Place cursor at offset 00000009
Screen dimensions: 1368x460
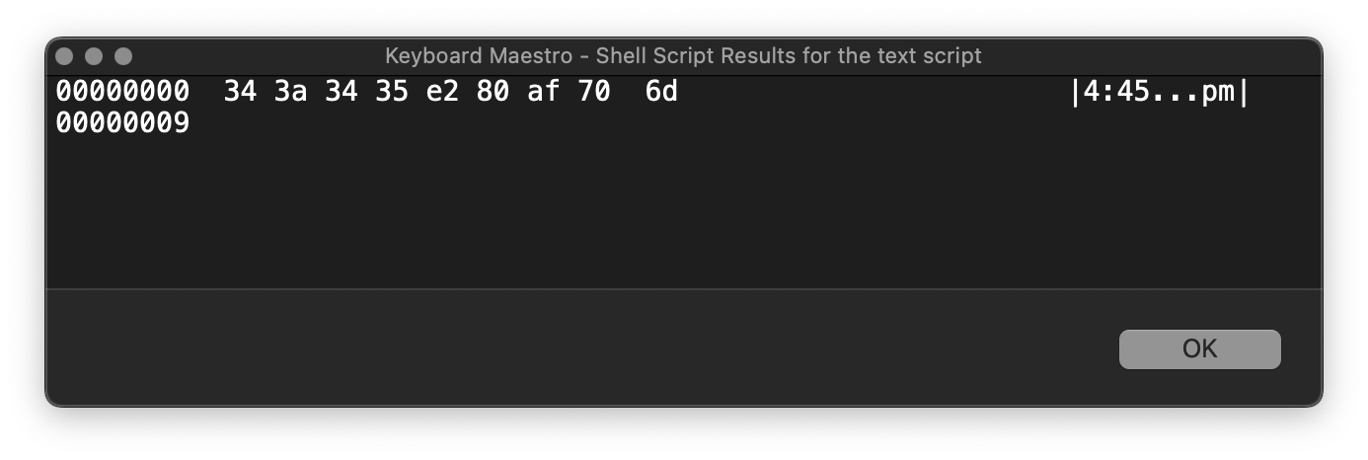click(122, 124)
